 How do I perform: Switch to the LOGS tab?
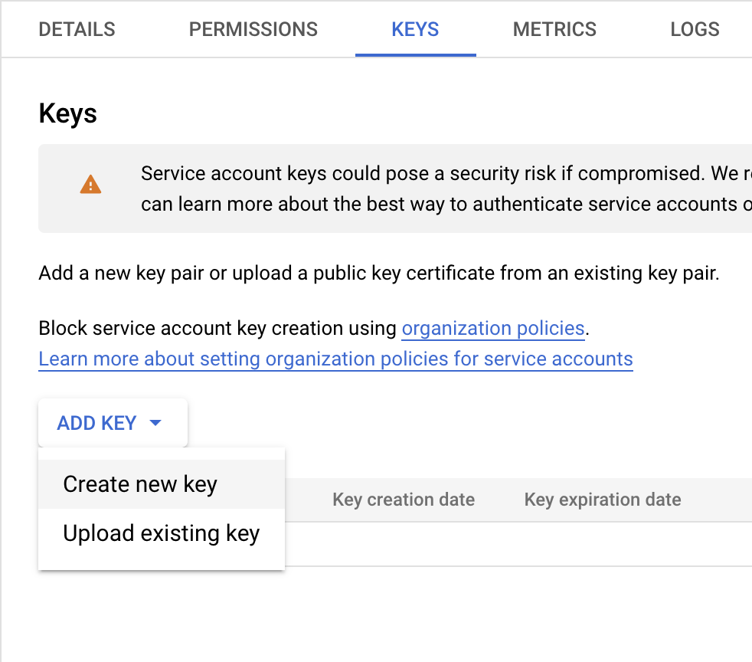click(x=695, y=29)
